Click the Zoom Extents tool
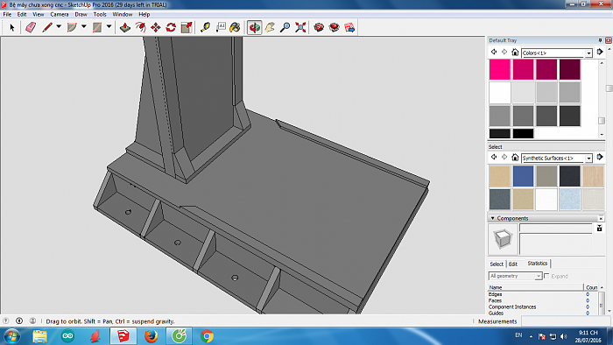This screenshot has height=345, width=613. tap(300, 27)
